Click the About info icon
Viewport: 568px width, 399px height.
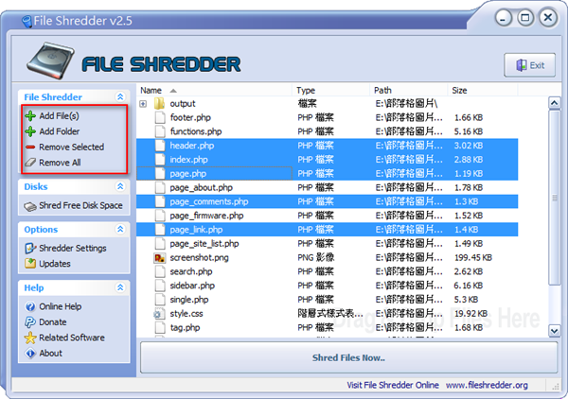[30, 353]
